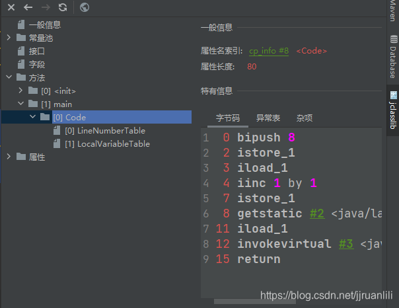The image size is (399, 308).
Task: Select the 接口 tree node
Action: 36,52
